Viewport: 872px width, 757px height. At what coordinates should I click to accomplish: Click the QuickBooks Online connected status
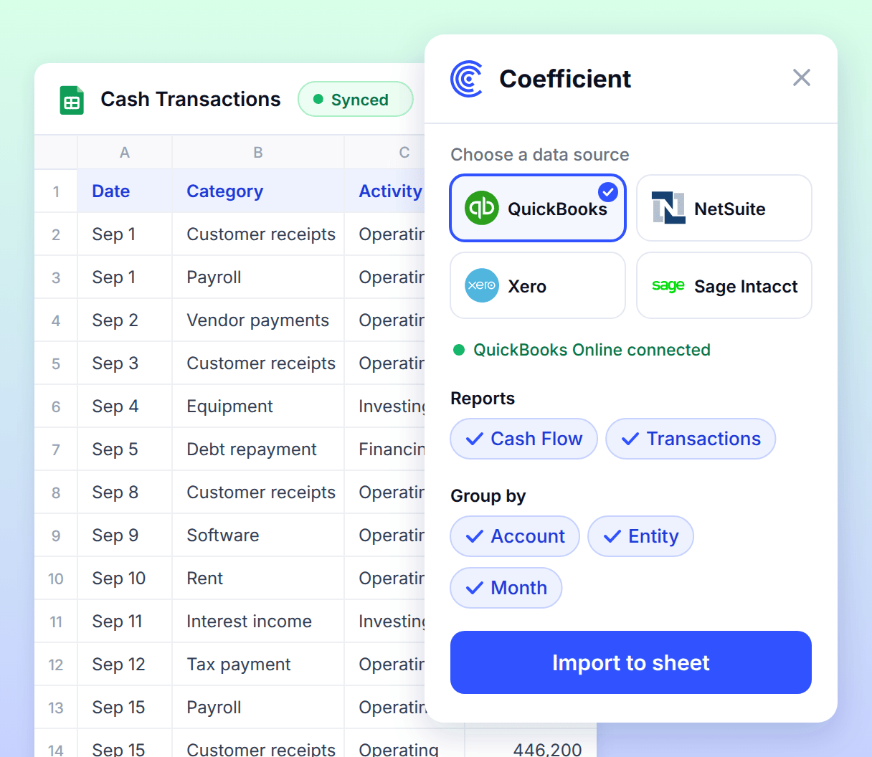[x=582, y=350]
